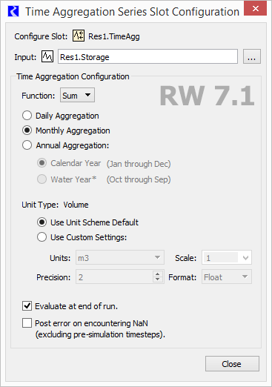Click the Close button
Screen dimensions: 272x387
pyautogui.click(x=232, y=364)
